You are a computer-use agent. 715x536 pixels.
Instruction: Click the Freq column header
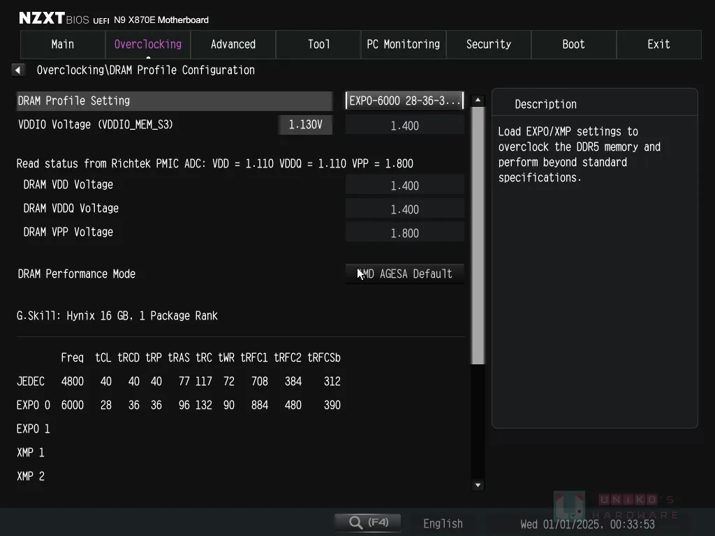(73, 358)
